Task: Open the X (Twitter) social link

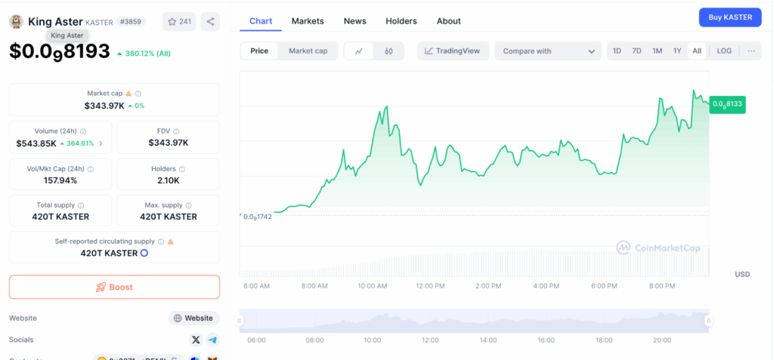Action: point(196,340)
